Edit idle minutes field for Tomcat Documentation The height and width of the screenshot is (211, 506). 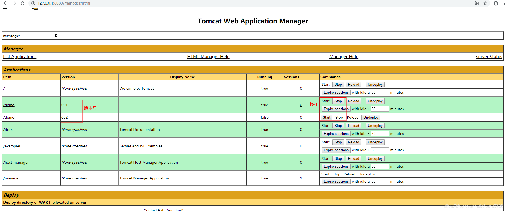click(x=380, y=134)
